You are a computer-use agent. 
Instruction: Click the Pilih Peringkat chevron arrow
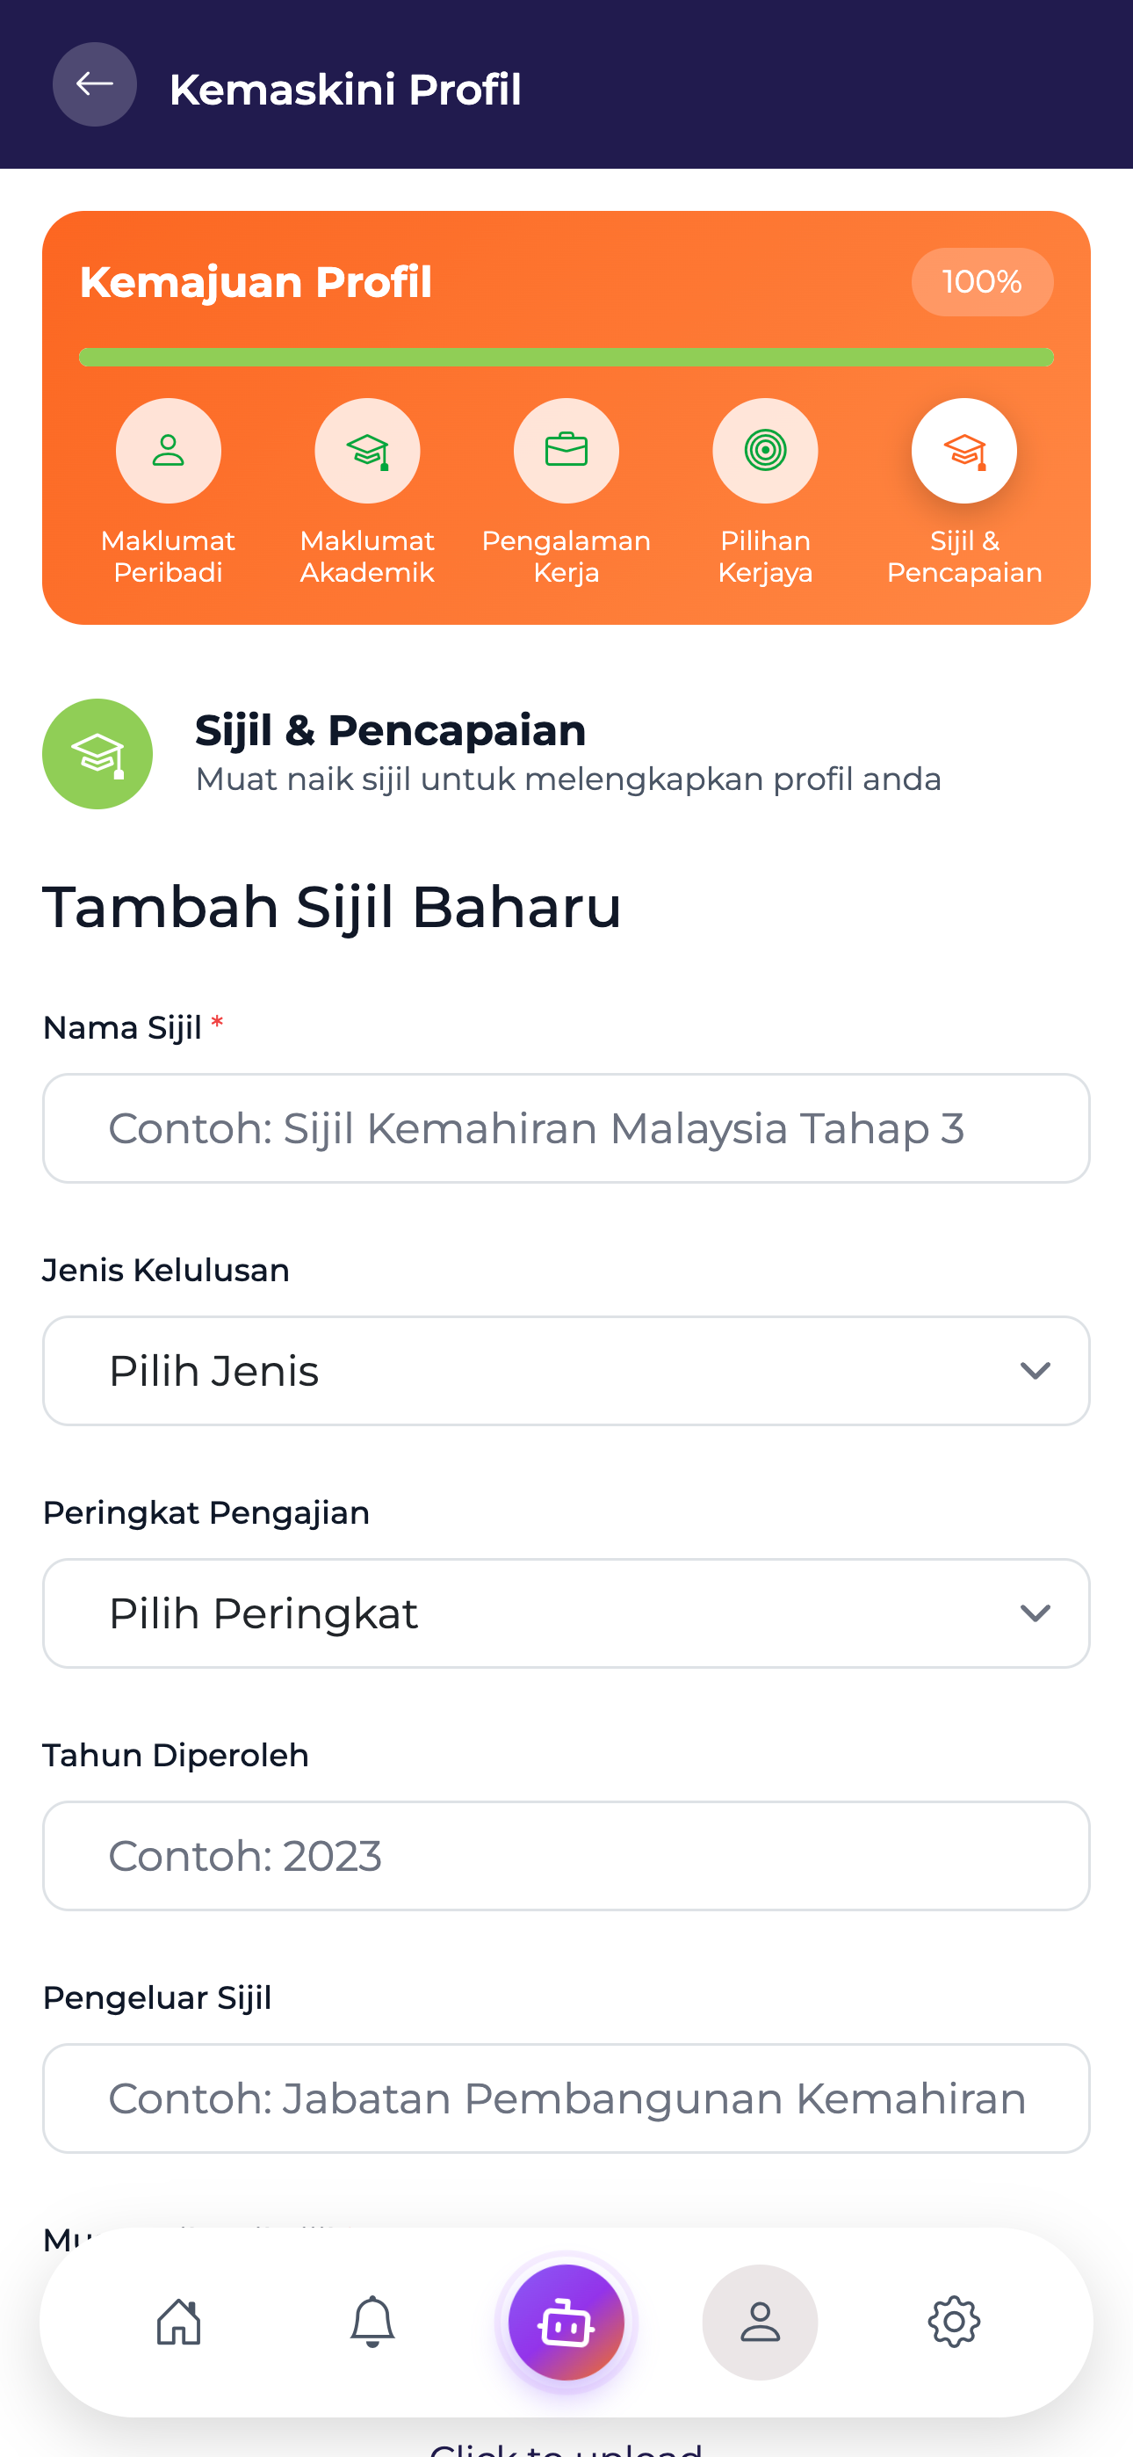pyautogui.click(x=1035, y=1613)
